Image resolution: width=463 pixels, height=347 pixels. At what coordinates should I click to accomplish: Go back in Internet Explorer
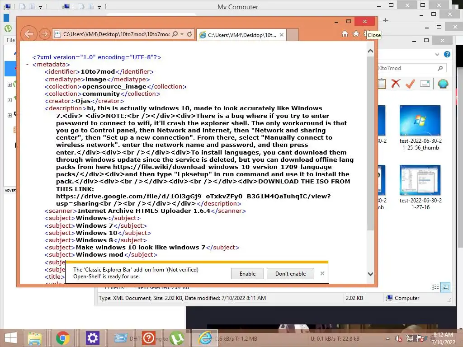click(x=28, y=34)
